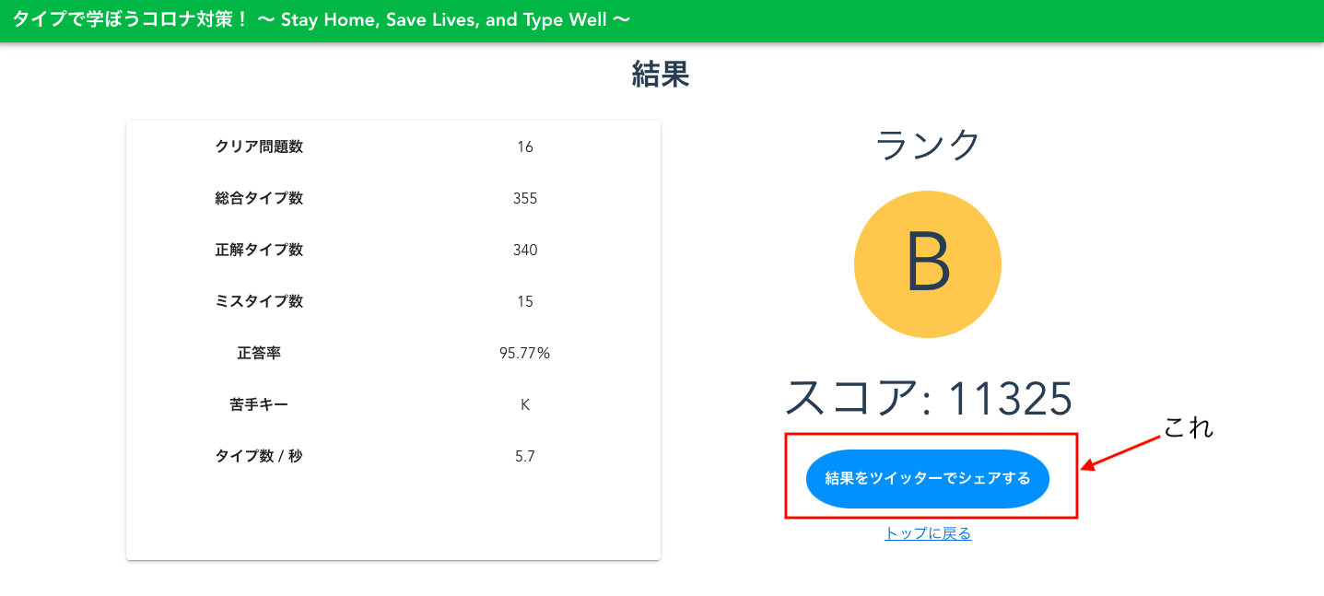This screenshot has height=596, width=1324.
Task: Open the トップに戻る link
Action: (x=928, y=532)
